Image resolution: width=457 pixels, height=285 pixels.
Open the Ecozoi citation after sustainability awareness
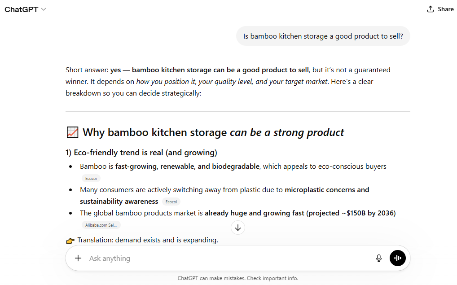171,202
